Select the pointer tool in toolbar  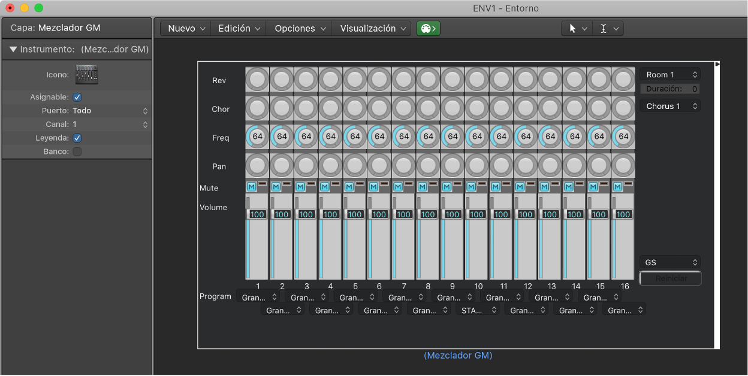572,28
